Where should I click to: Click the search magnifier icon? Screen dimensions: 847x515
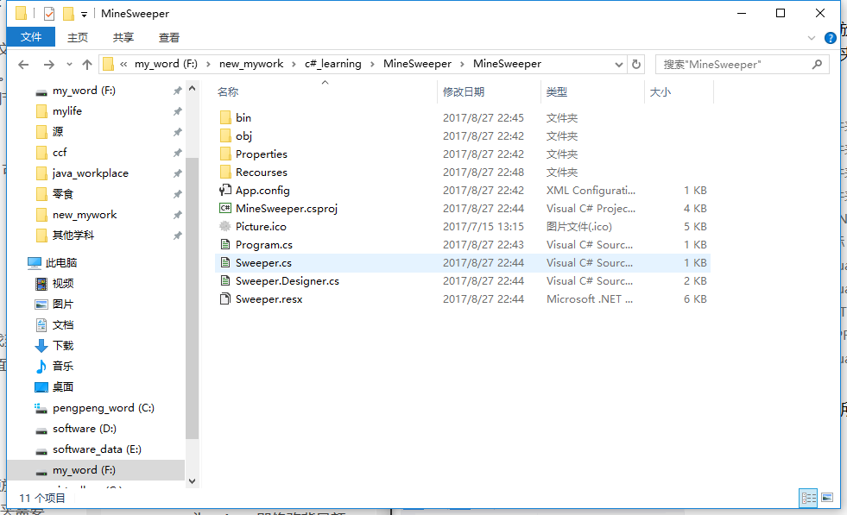818,64
